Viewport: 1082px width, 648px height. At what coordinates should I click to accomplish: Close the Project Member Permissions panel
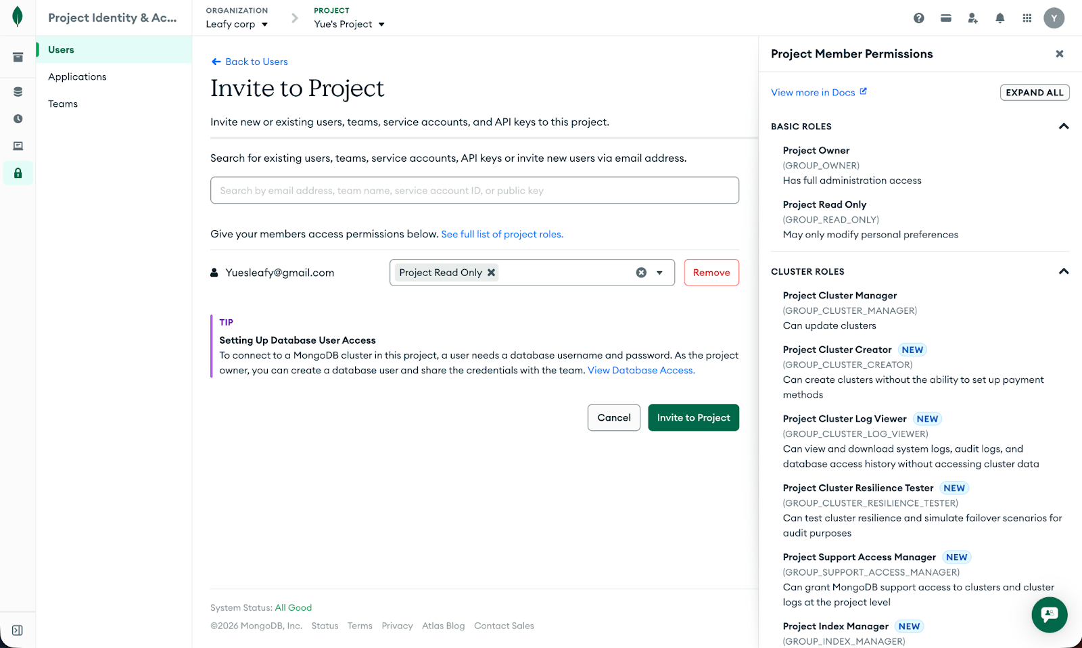1060,54
